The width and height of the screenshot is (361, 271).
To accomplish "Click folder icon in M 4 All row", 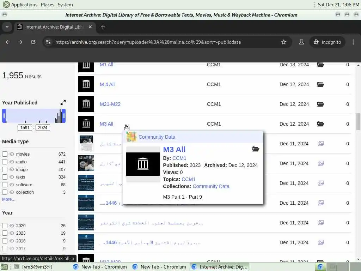I will pyautogui.click(x=320, y=84).
